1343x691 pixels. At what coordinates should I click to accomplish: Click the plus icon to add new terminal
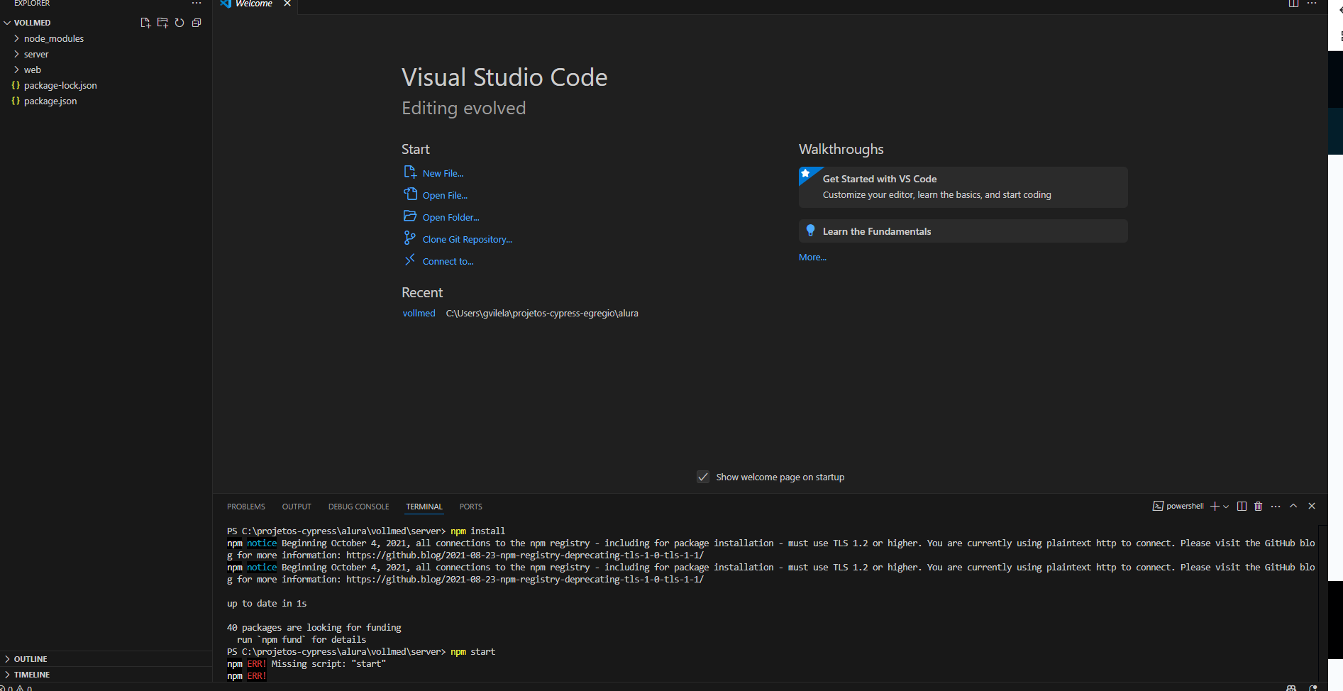pyautogui.click(x=1215, y=506)
